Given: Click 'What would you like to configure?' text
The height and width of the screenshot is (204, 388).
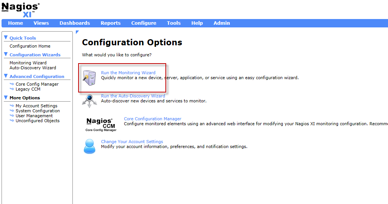Looking at the screenshot, I should tap(117, 55).
